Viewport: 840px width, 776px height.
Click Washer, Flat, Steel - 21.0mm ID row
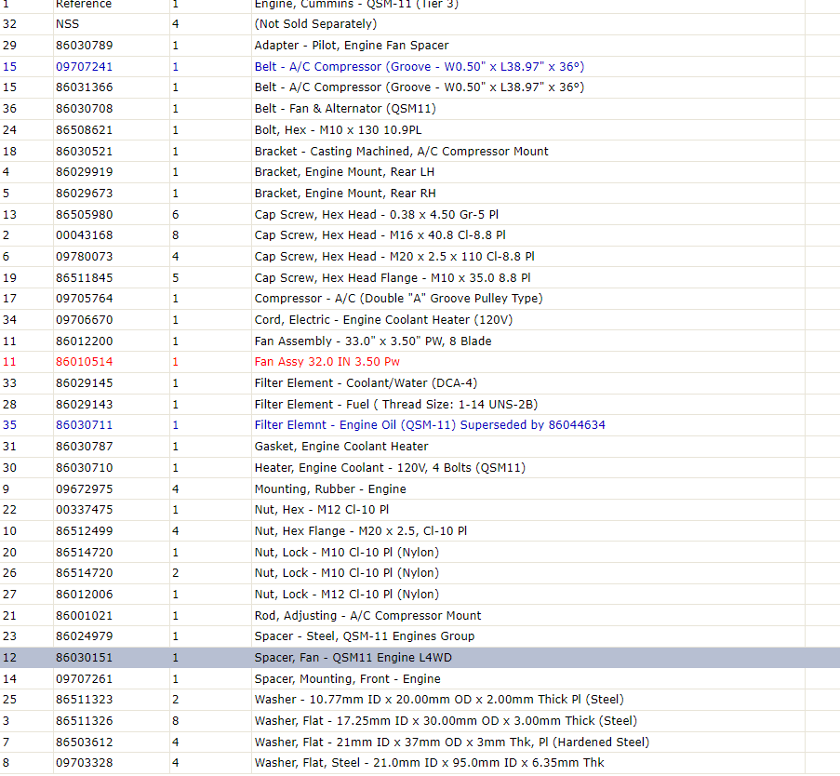pos(420,763)
